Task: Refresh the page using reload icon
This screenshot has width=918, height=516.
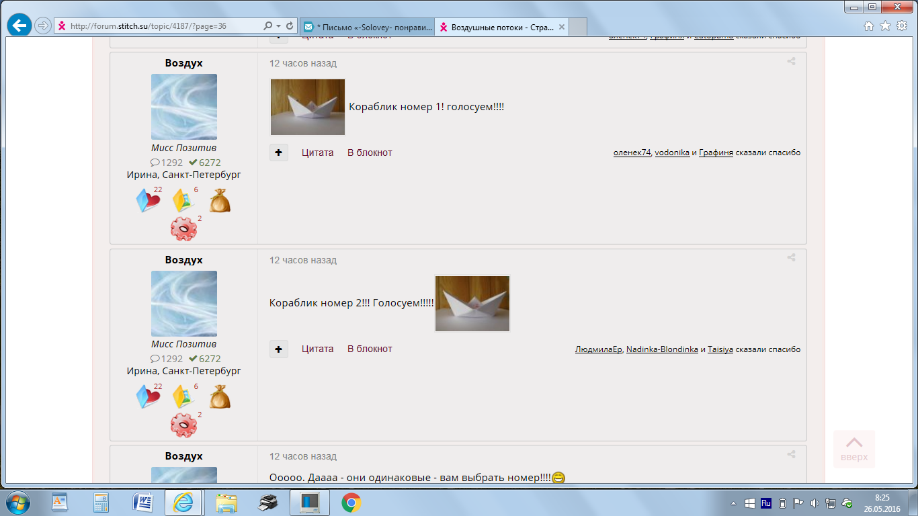Action: pos(290,26)
